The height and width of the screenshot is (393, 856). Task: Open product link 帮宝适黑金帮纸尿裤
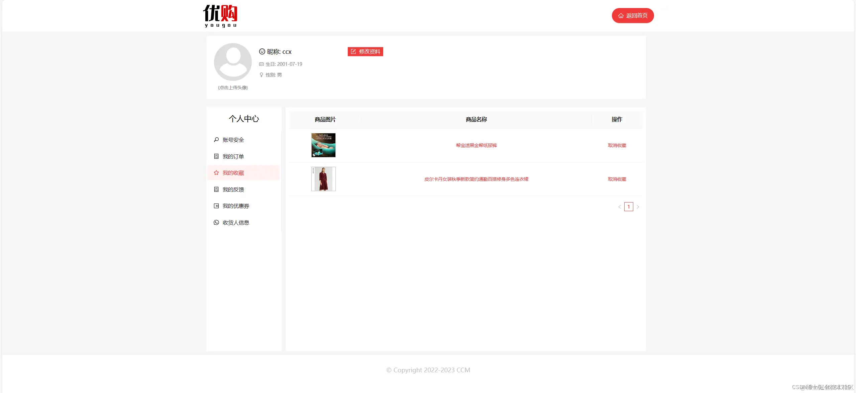click(476, 145)
